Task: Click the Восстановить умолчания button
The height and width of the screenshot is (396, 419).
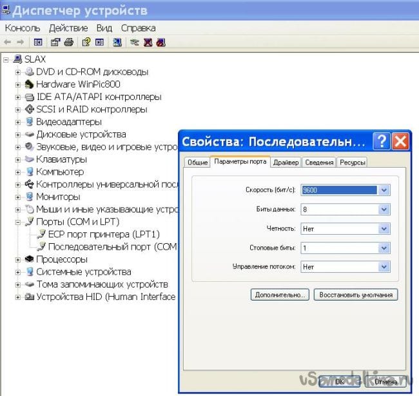Action: [x=356, y=294]
